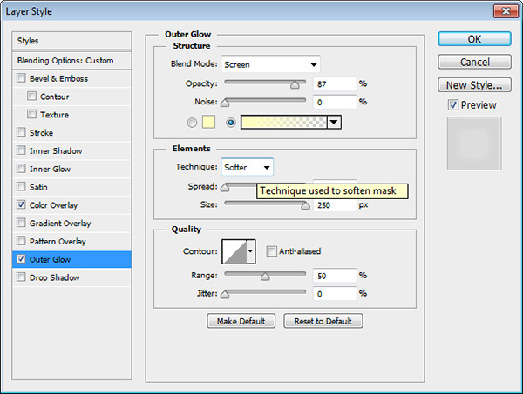This screenshot has height=394, width=523.
Task: Uncheck the Color Overlay effect
Action: [x=21, y=205]
